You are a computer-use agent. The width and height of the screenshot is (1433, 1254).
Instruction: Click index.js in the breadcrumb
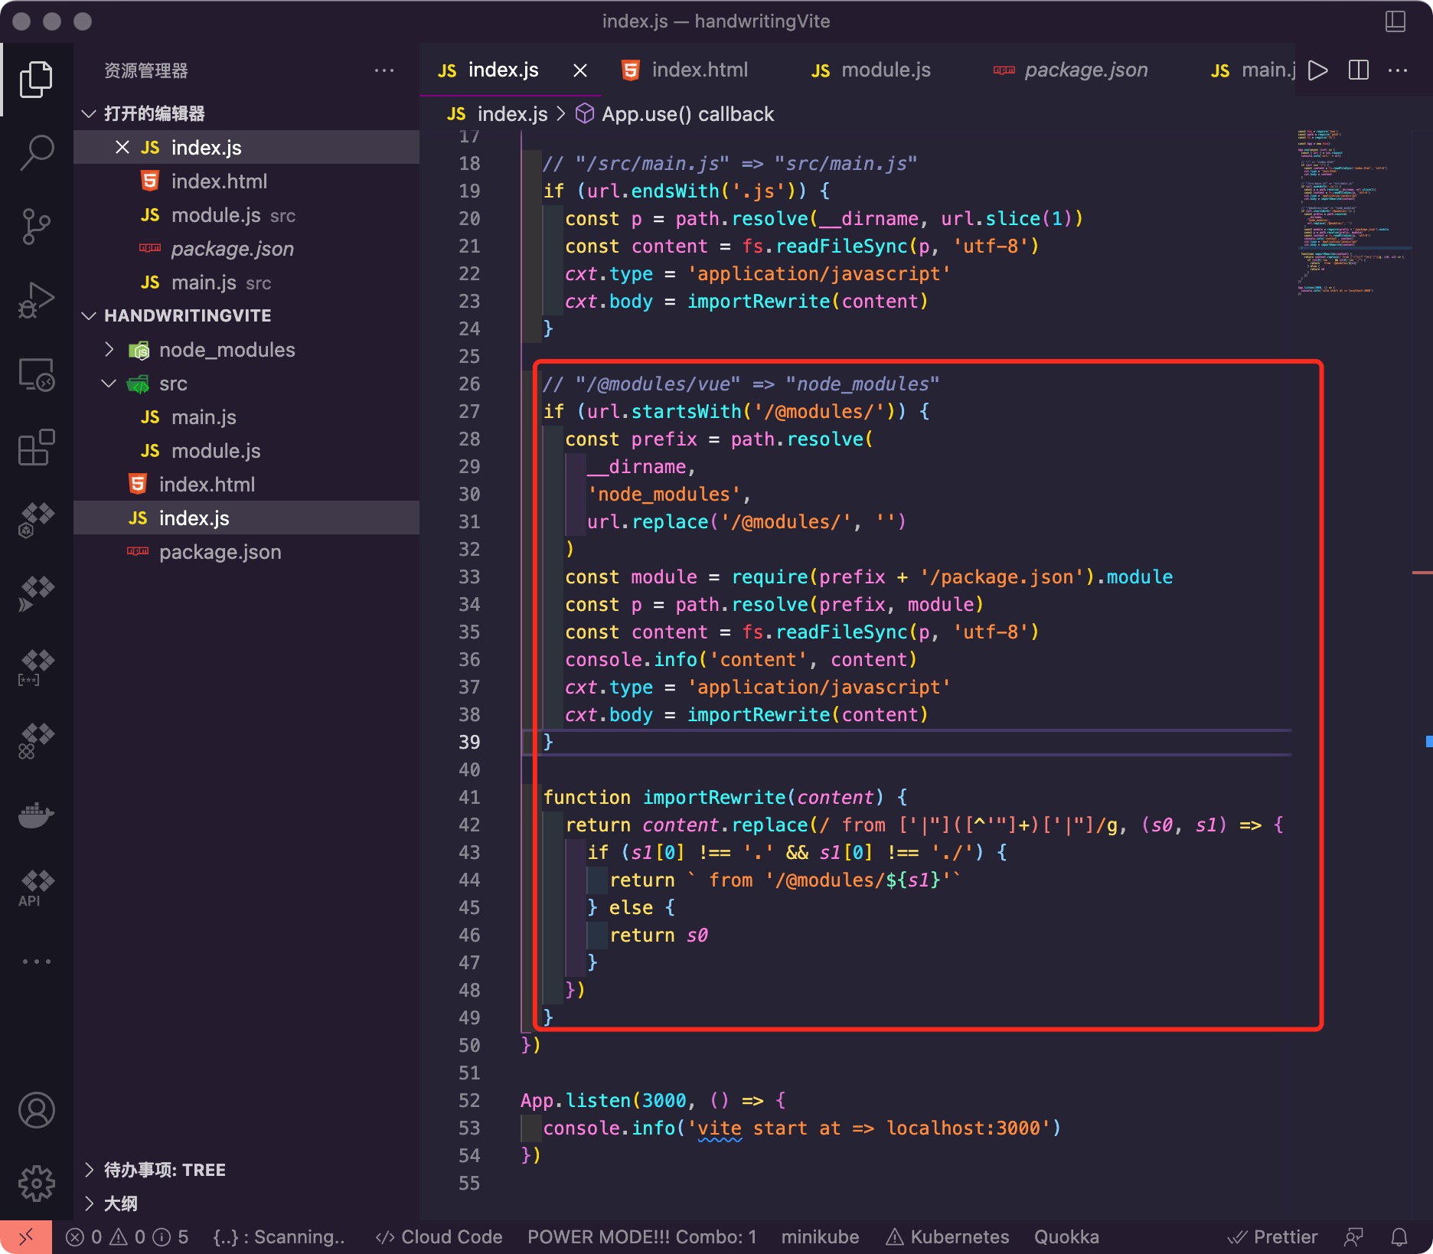click(497, 114)
